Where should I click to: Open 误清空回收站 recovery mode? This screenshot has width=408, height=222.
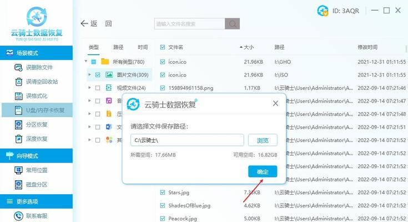click(x=37, y=82)
